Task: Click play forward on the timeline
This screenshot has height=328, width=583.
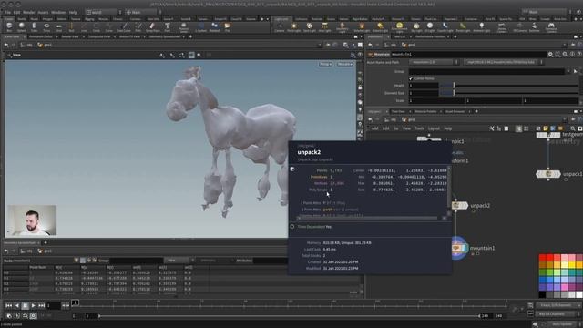Action: click(x=33, y=305)
